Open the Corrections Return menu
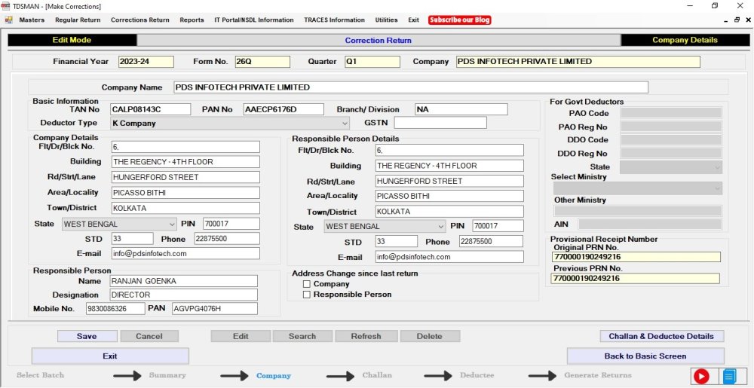Screen dimensions: 754x388 pos(139,20)
